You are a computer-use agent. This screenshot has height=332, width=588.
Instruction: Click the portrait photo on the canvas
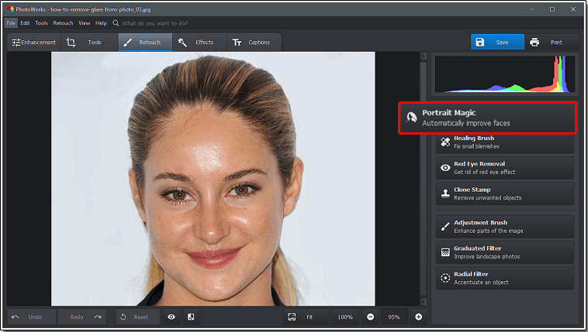coord(213,179)
